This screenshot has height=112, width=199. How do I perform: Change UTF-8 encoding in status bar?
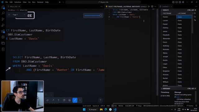point(103,106)
